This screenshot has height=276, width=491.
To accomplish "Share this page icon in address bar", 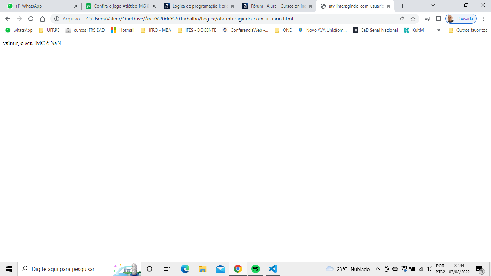I will tap(401, 19).
